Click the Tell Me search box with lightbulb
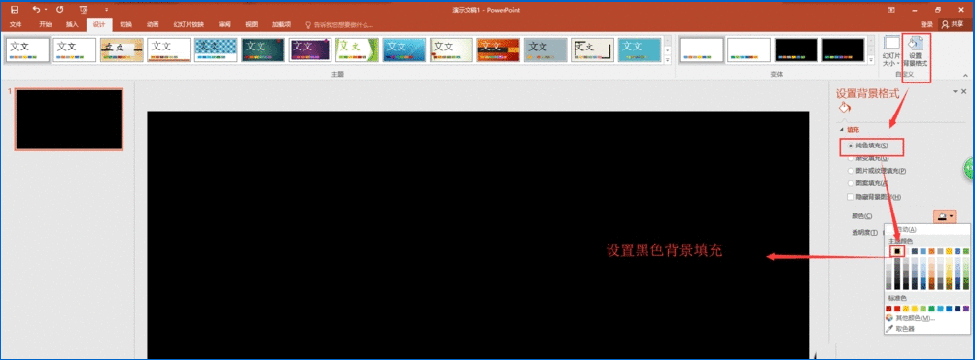This screenshot has height=360, width=975. click(339, 25)
